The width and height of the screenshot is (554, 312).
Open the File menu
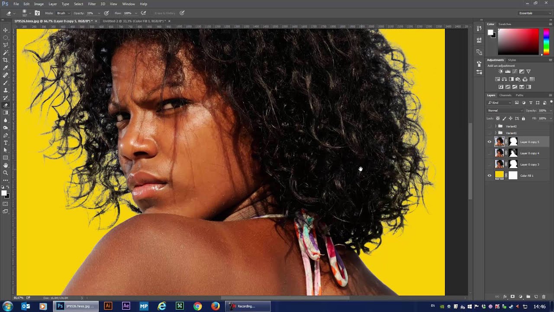pyautogui.click(x=16, y=4)
